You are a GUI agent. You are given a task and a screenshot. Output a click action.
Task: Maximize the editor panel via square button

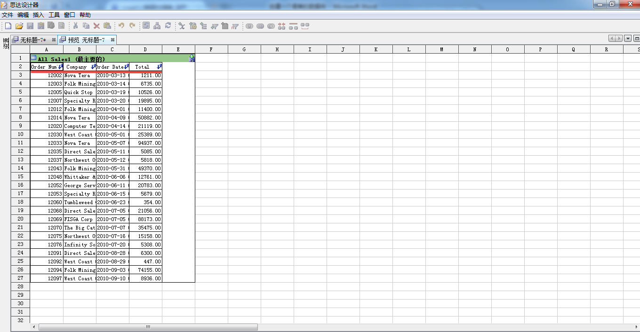pos(636,39)
